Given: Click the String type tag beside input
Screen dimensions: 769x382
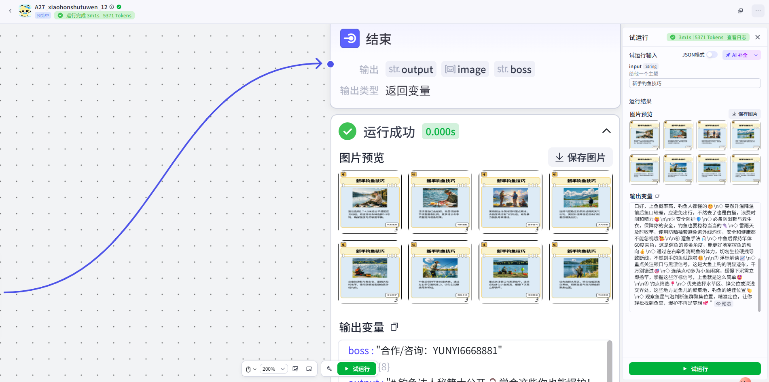Looking at the screenshot, I should tap(651, 66).
